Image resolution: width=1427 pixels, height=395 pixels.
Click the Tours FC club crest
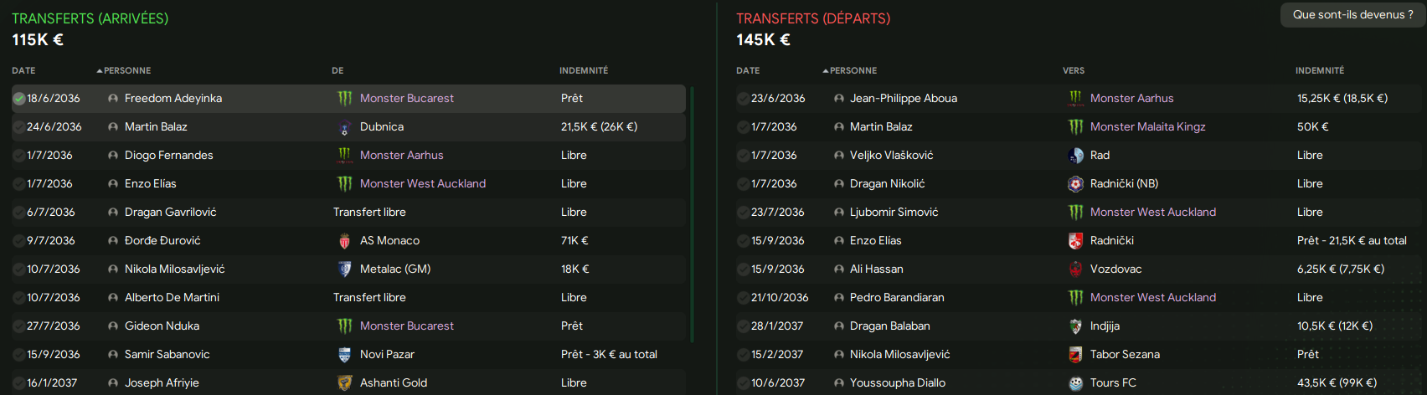[1076, 383]
